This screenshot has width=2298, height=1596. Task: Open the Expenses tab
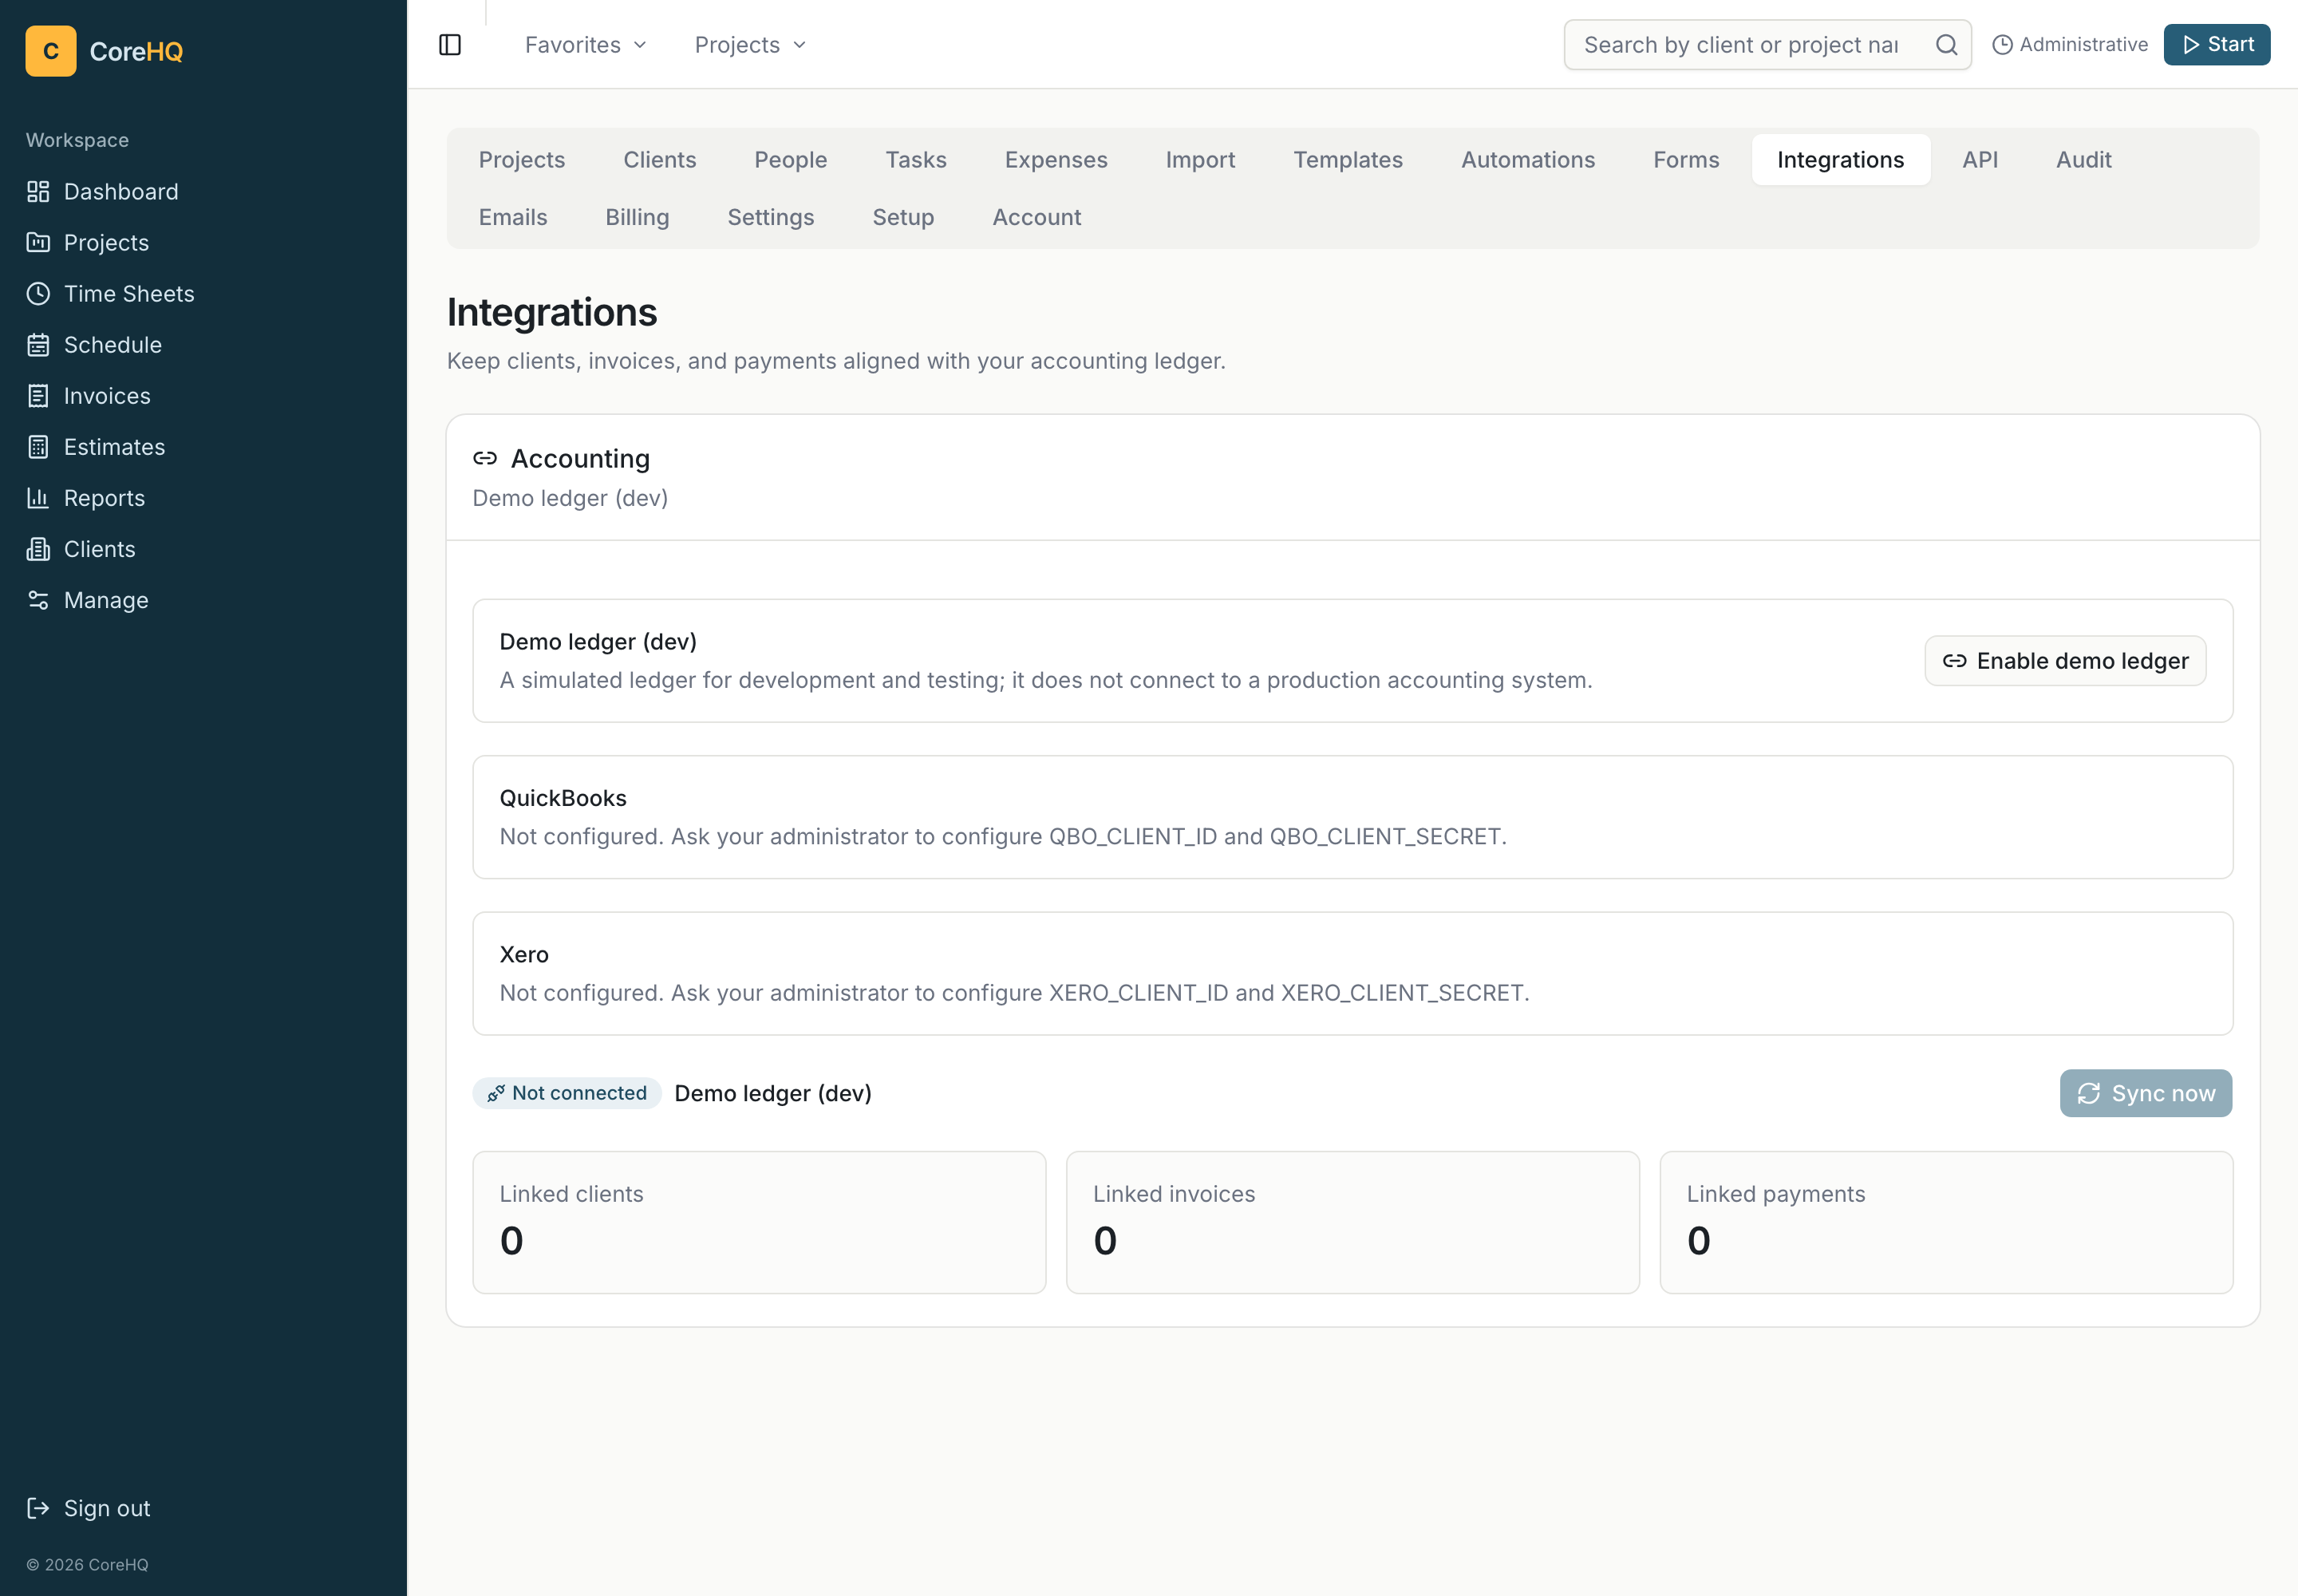click(x=1056, y=160)
